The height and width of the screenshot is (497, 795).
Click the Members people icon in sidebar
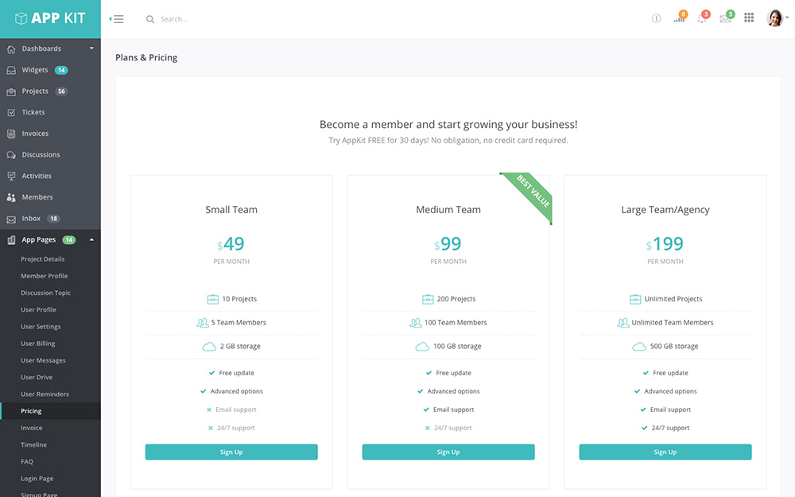pyautogui.click(x=11, y=198)
